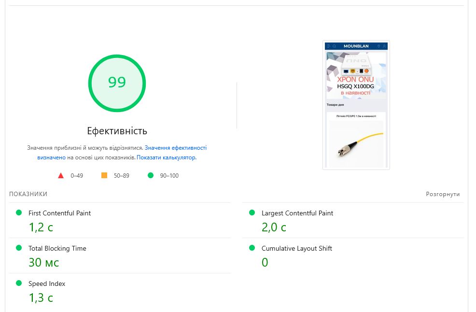Image resolution: width=476 pixels, height=312 pixels.
Task: Click the Ефективність category heading
Action: click(117, 131)
